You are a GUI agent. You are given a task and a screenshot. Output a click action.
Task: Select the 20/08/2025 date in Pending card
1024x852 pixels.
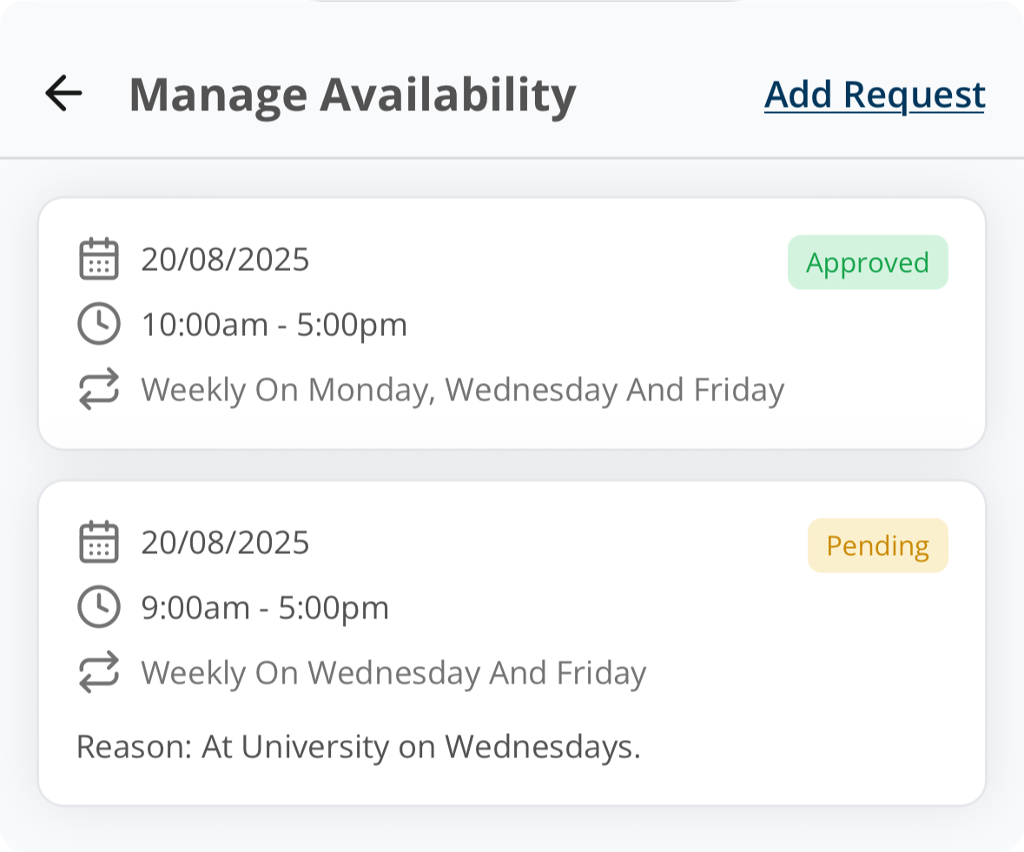(x=225, y=543)
